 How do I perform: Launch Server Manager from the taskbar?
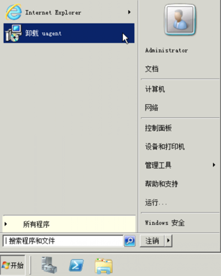[x=49, y=265]
